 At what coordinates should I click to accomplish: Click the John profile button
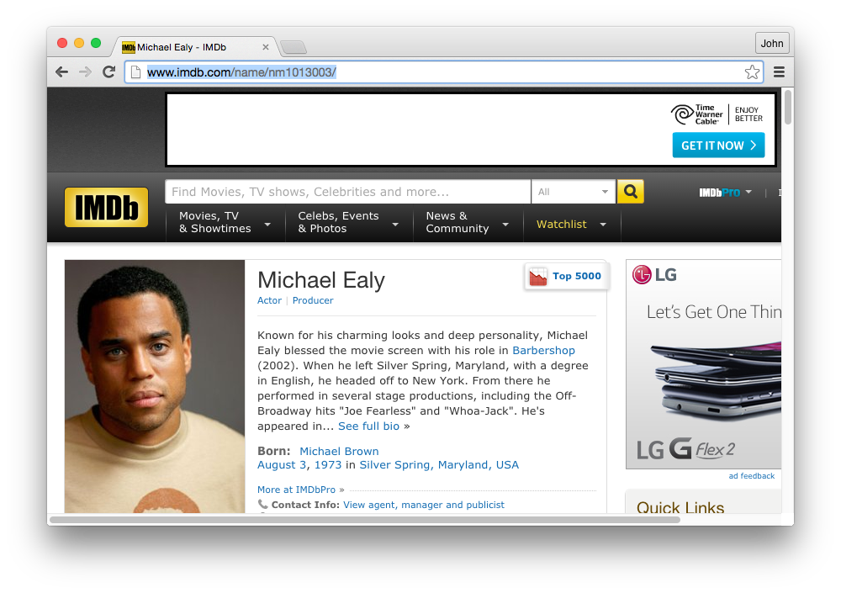coord(772,43)
